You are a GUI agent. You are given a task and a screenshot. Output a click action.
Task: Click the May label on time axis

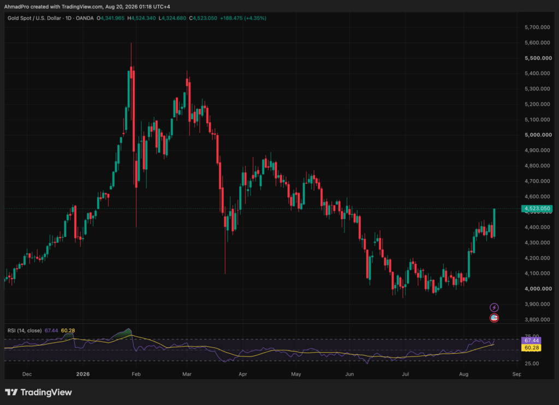click(x=296, y=374)
